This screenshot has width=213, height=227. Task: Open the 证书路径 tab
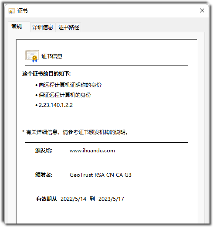point(69,27)
